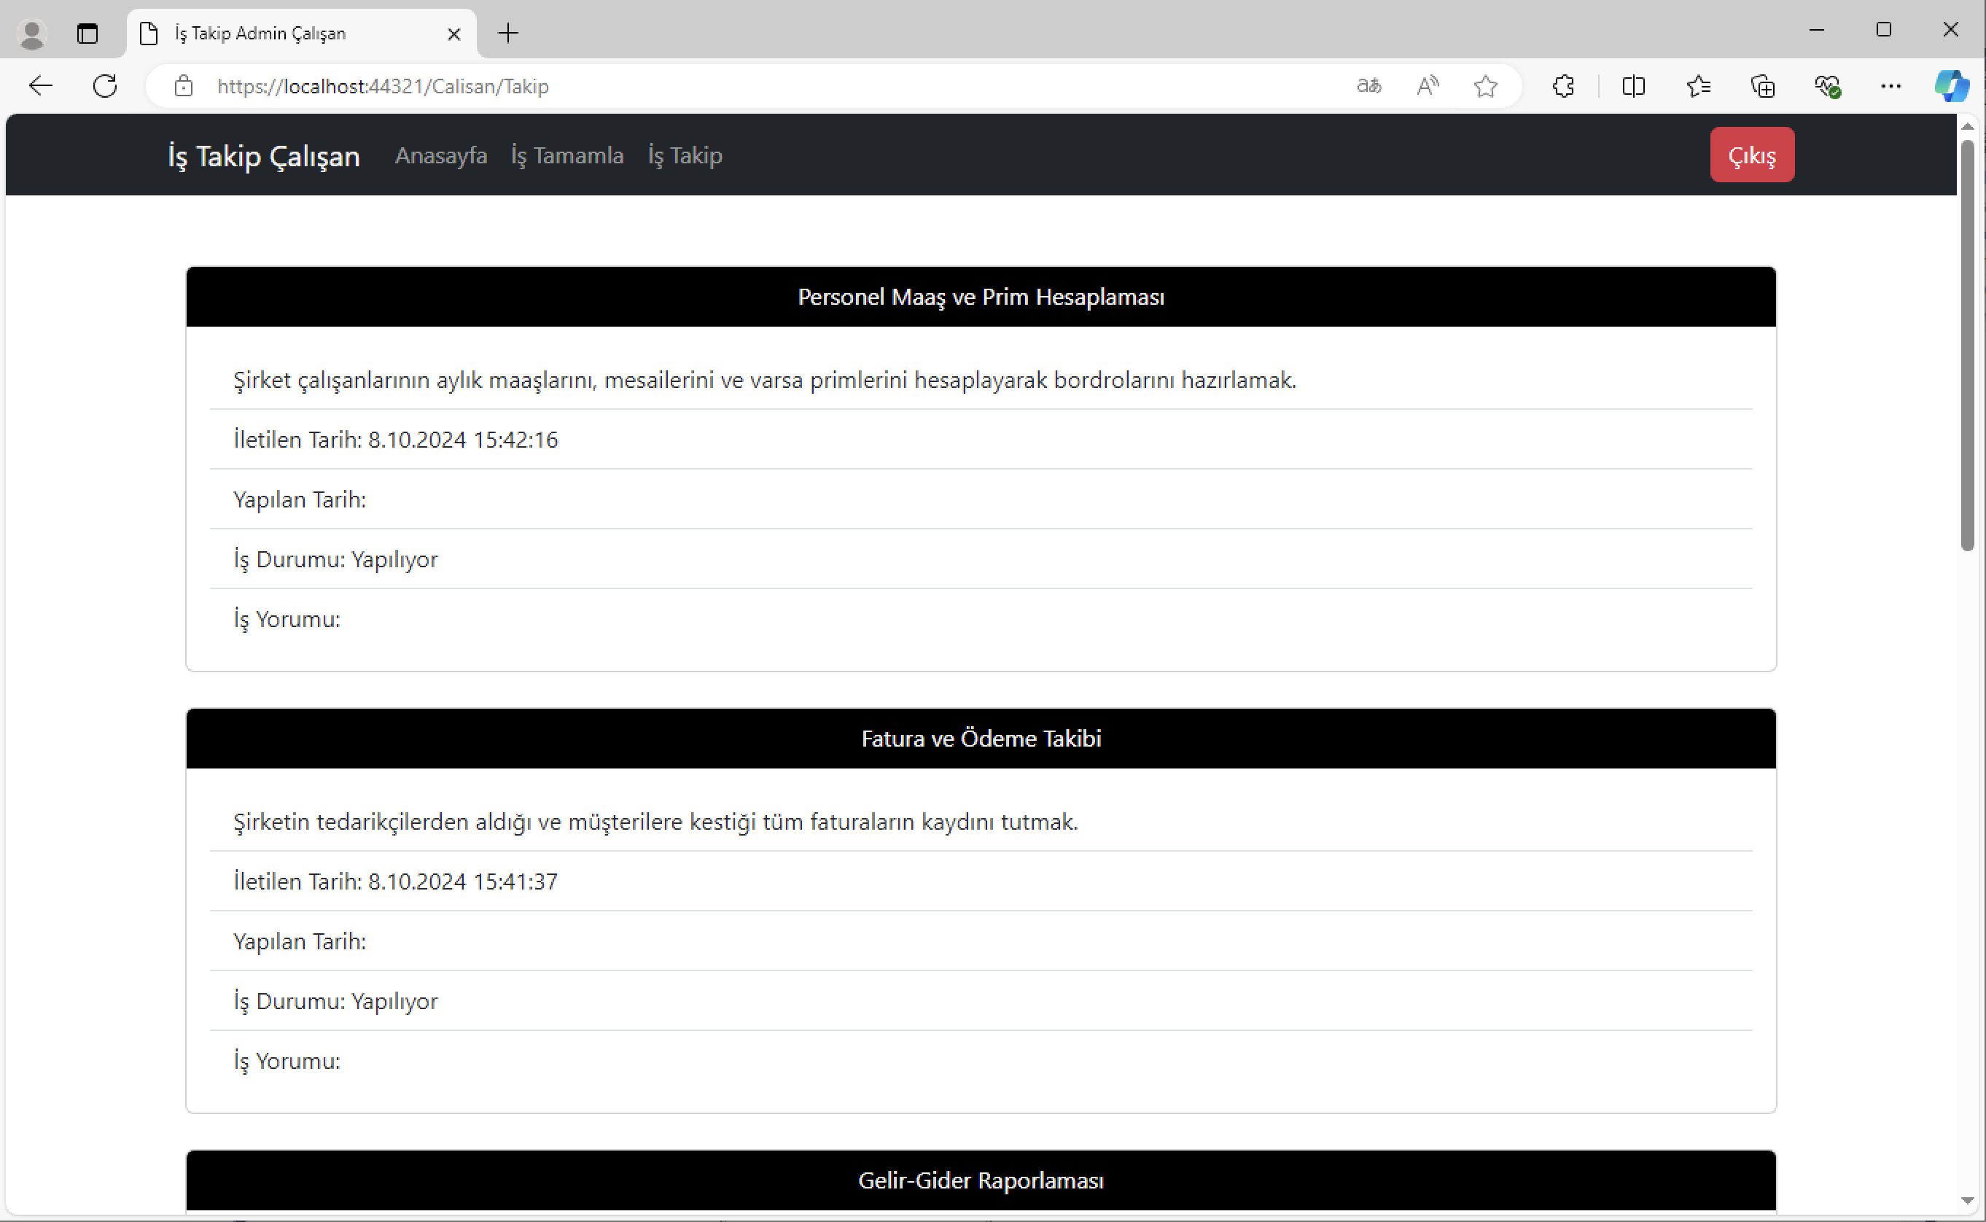Open Browser essentials heart icon
1986x1222 pixels.
[1827, 85]
